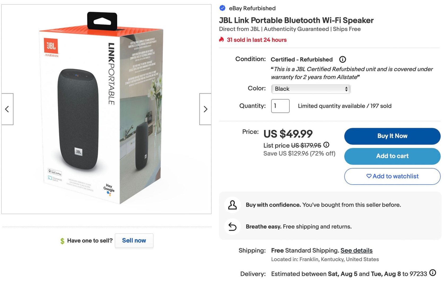Click the red flame hot-seller icon

[221, 40]
